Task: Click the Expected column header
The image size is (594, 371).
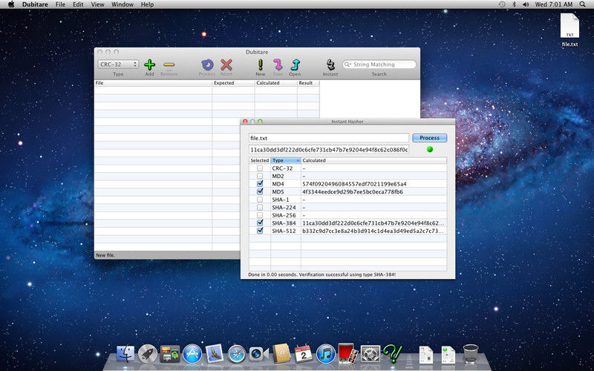Action: [x=233, y=83]
